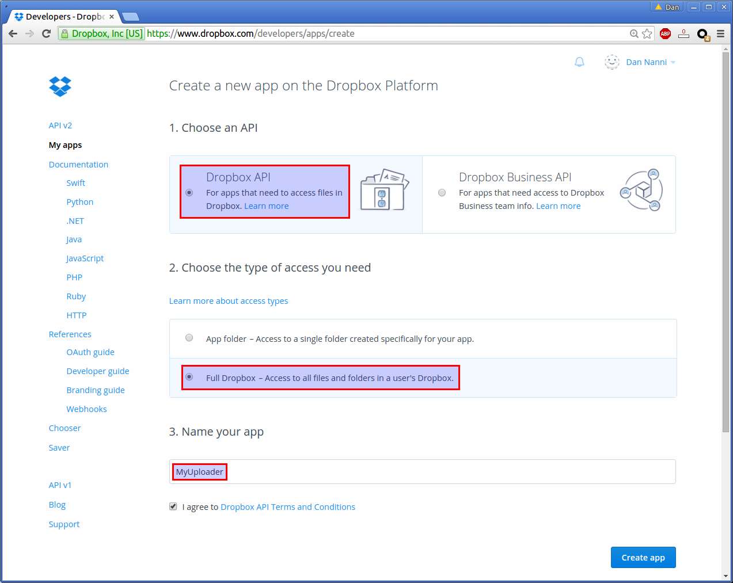Click the Dropbox logo in the sidebar
This screenshot has width=733, height=583.
click(x=60, y=86)
